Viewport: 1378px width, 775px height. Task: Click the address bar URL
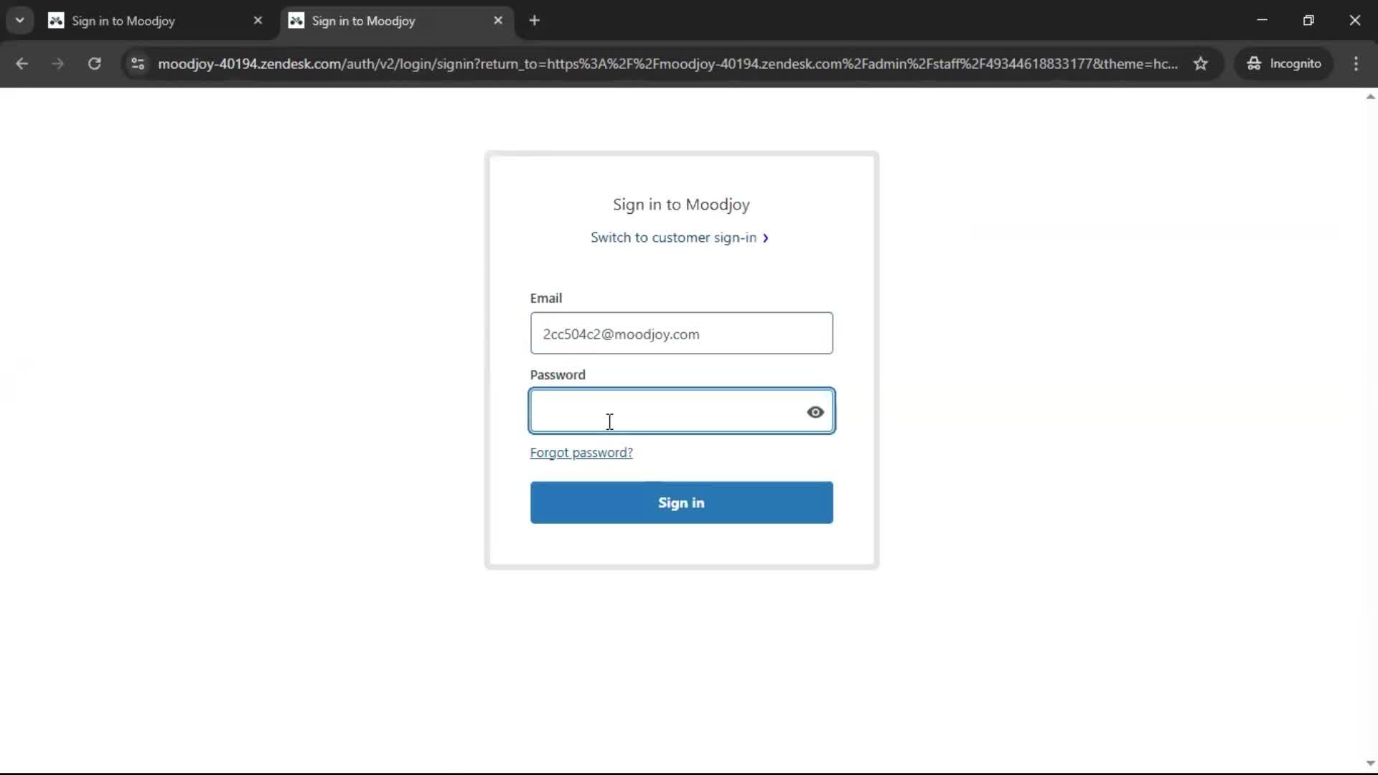(x=667, y=63)
